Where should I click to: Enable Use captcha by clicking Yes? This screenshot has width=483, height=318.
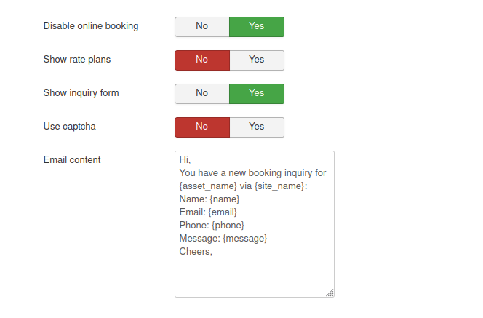[256, 127]
